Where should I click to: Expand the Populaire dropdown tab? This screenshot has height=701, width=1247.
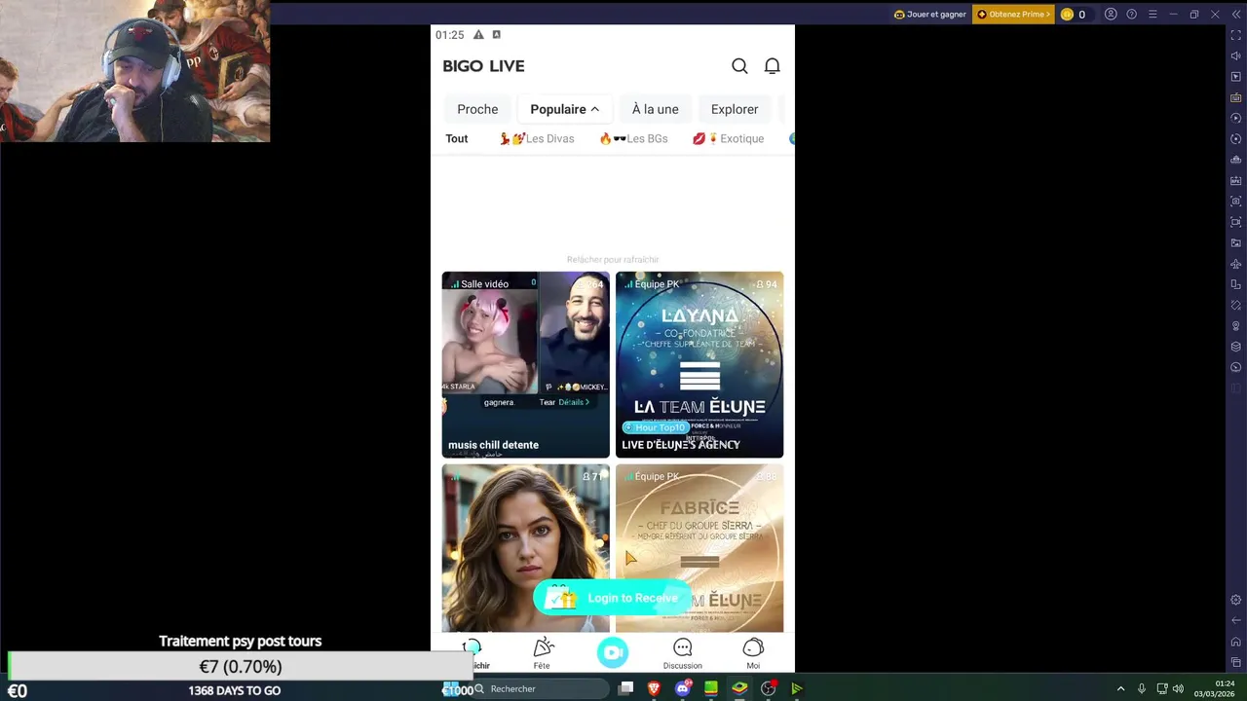(x=565, y=109)
